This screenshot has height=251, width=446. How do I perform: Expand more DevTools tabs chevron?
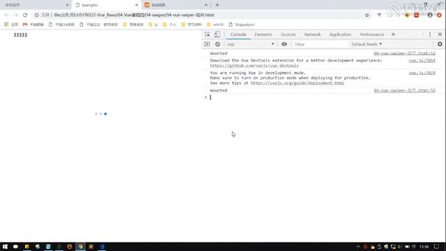393,34
